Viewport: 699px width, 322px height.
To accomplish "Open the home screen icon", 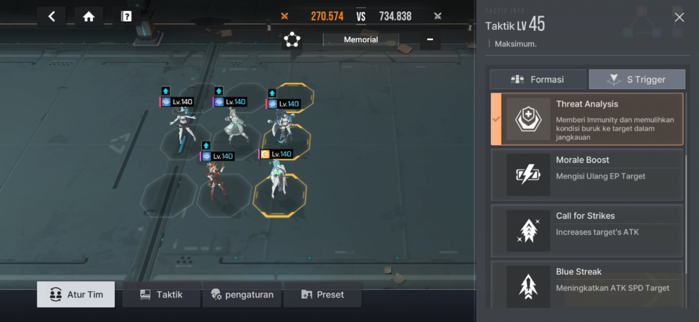I will point(89,16).
